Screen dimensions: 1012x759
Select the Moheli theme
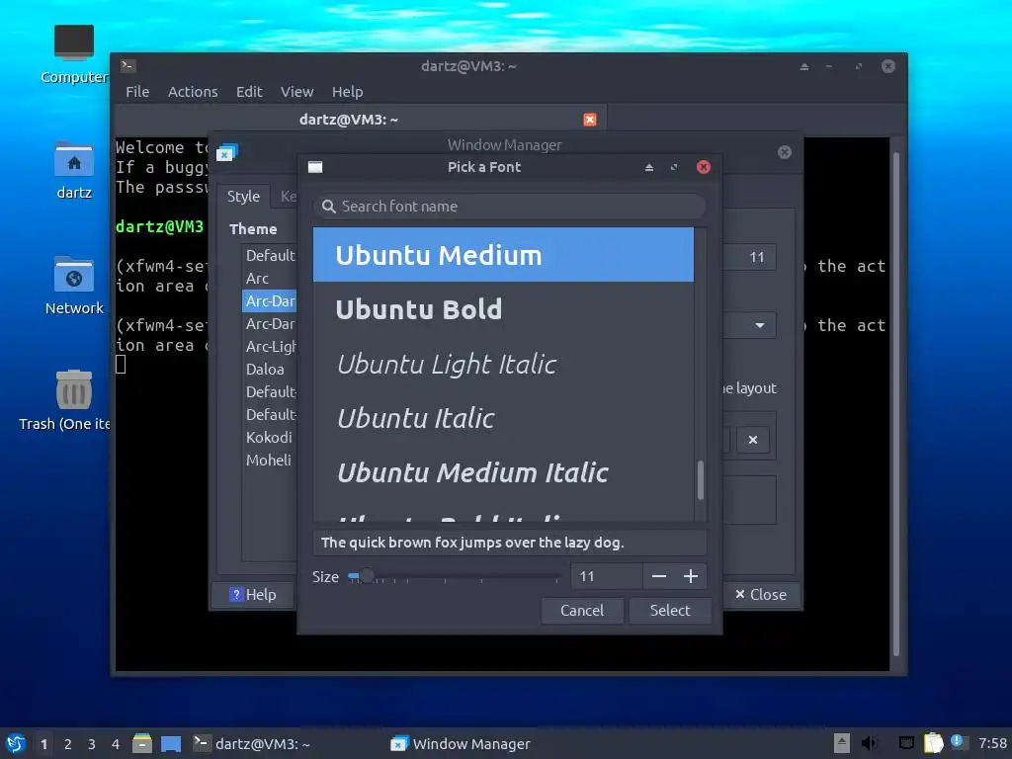click(269, 461)
